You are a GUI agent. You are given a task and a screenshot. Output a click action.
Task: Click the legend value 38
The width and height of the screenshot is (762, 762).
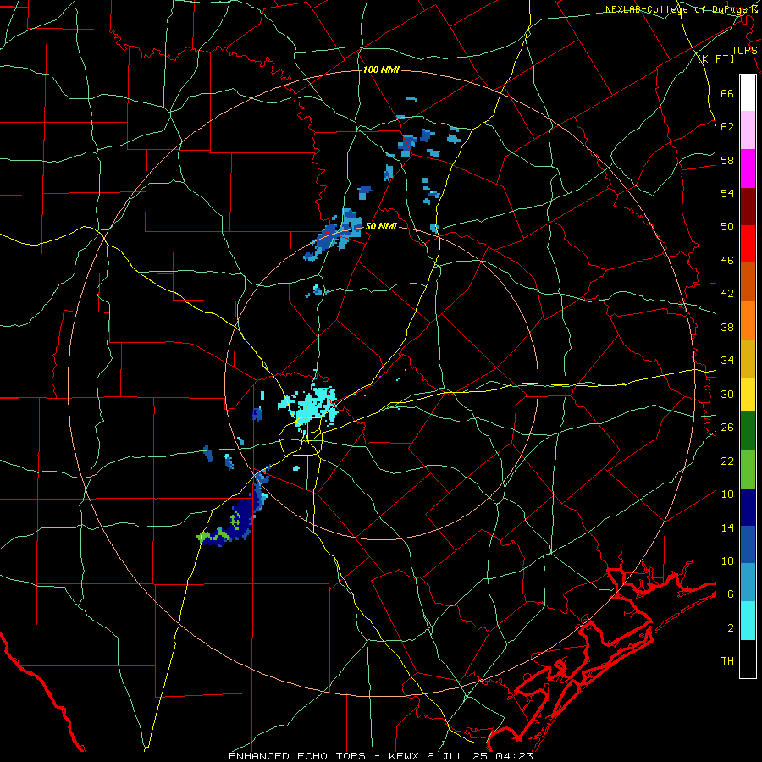[727, 327]
